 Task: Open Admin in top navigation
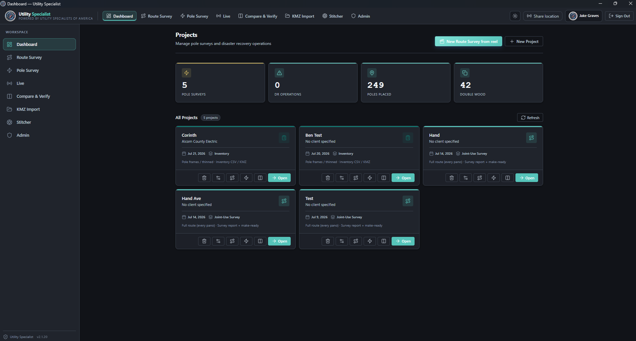coord(361,16)
